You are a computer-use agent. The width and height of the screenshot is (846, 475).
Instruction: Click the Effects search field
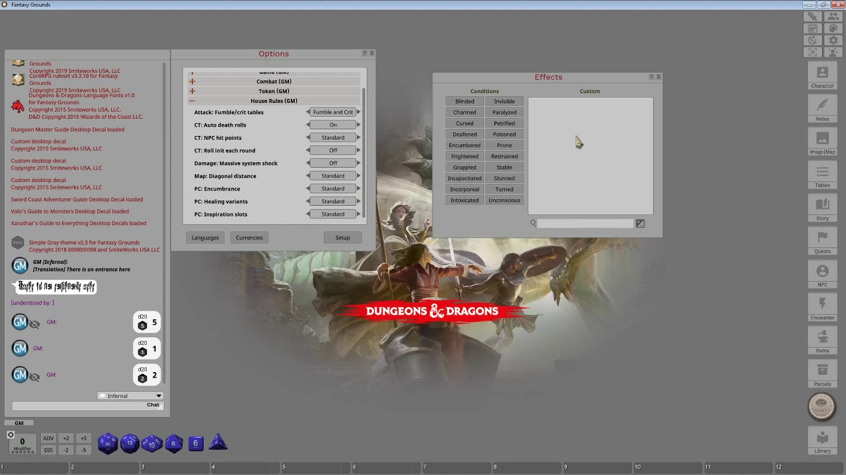click(585, 224)
